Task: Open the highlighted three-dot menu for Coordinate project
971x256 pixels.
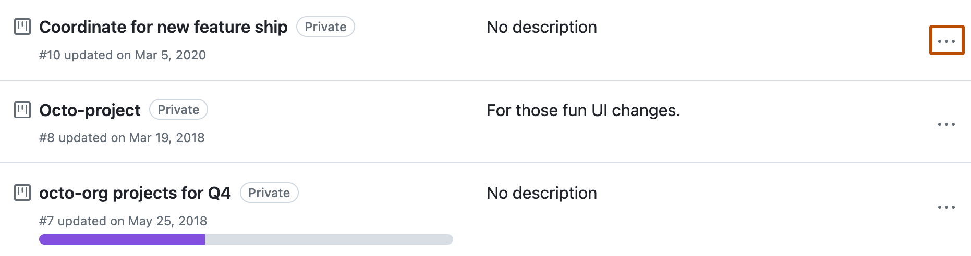Action: tap(946, 41)
